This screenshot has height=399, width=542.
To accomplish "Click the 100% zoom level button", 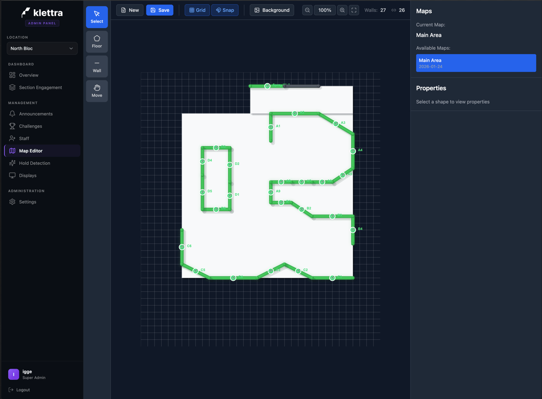I will (325, 10).
